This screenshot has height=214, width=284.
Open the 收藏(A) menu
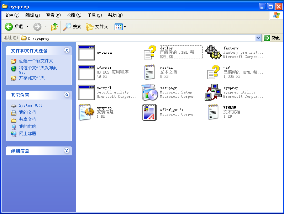point(74,15)
